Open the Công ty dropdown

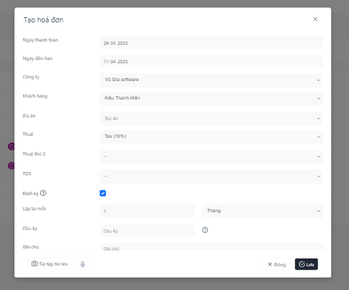(211, 80)
